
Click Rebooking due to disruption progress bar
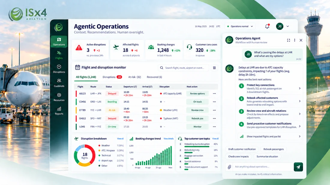click(x=197, y=147)
